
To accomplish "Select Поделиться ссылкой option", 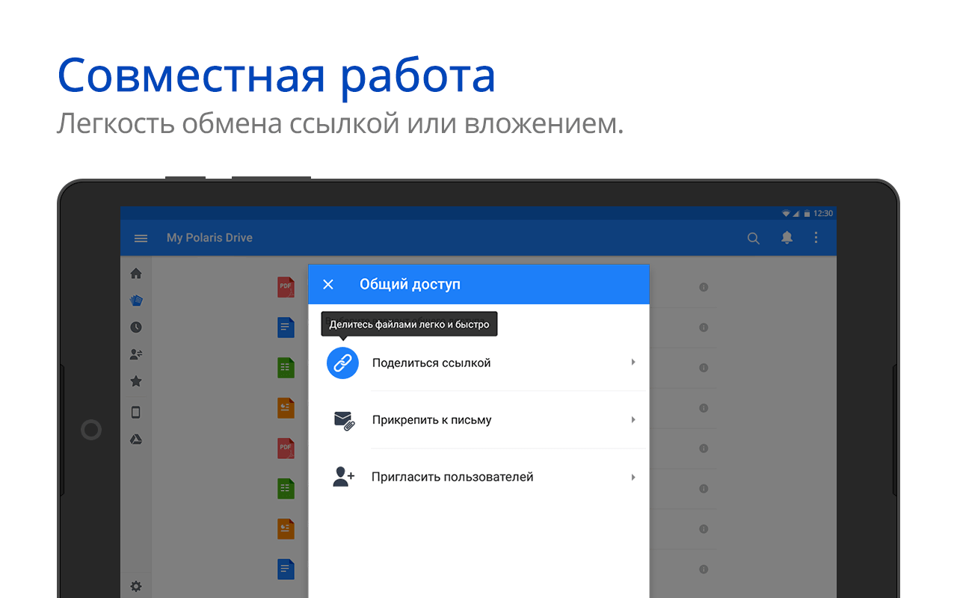I will 431,363.
